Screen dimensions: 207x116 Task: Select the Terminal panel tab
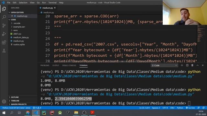pyautogui.click(x=83, y=65)
